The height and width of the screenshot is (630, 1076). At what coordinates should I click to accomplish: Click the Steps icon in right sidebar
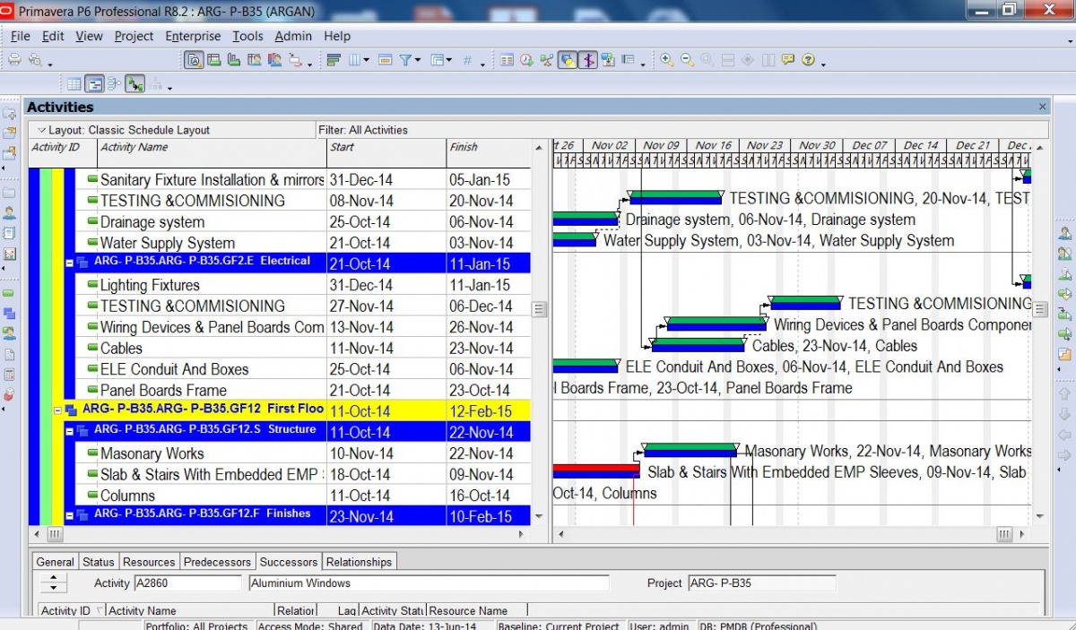click(x=1065, y=354)
